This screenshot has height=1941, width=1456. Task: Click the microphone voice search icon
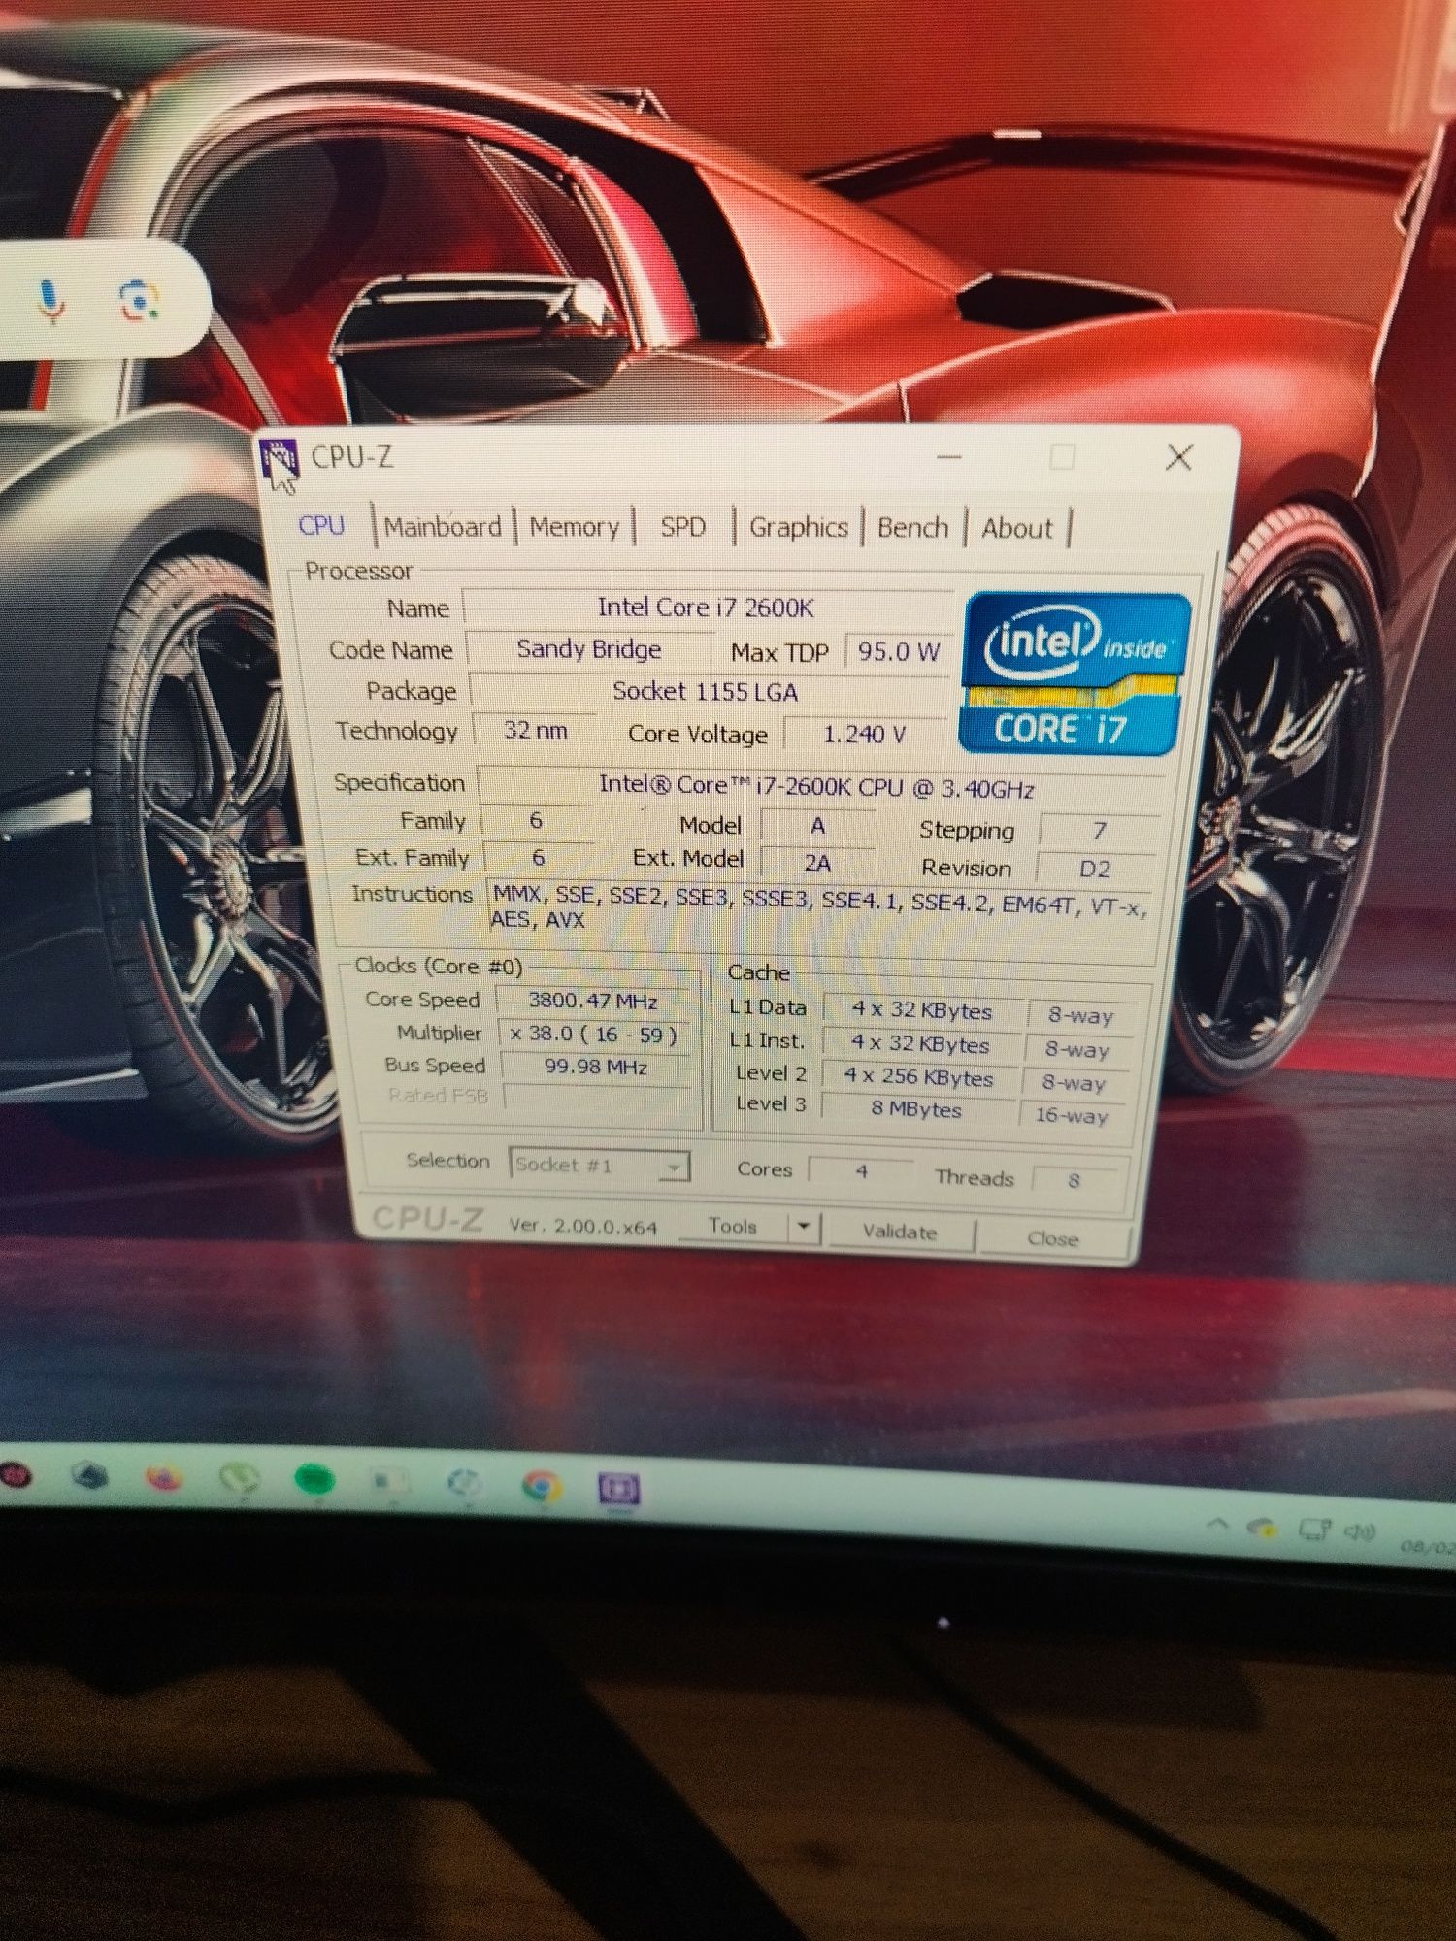(x=50, y=300)
